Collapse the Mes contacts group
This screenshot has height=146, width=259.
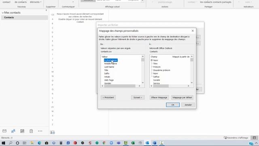pyautogui.click(x=3, y=13)
